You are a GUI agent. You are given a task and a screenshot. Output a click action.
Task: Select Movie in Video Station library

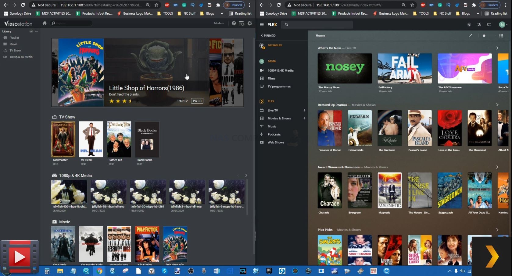pyautogui.click(x=13, y=44)
